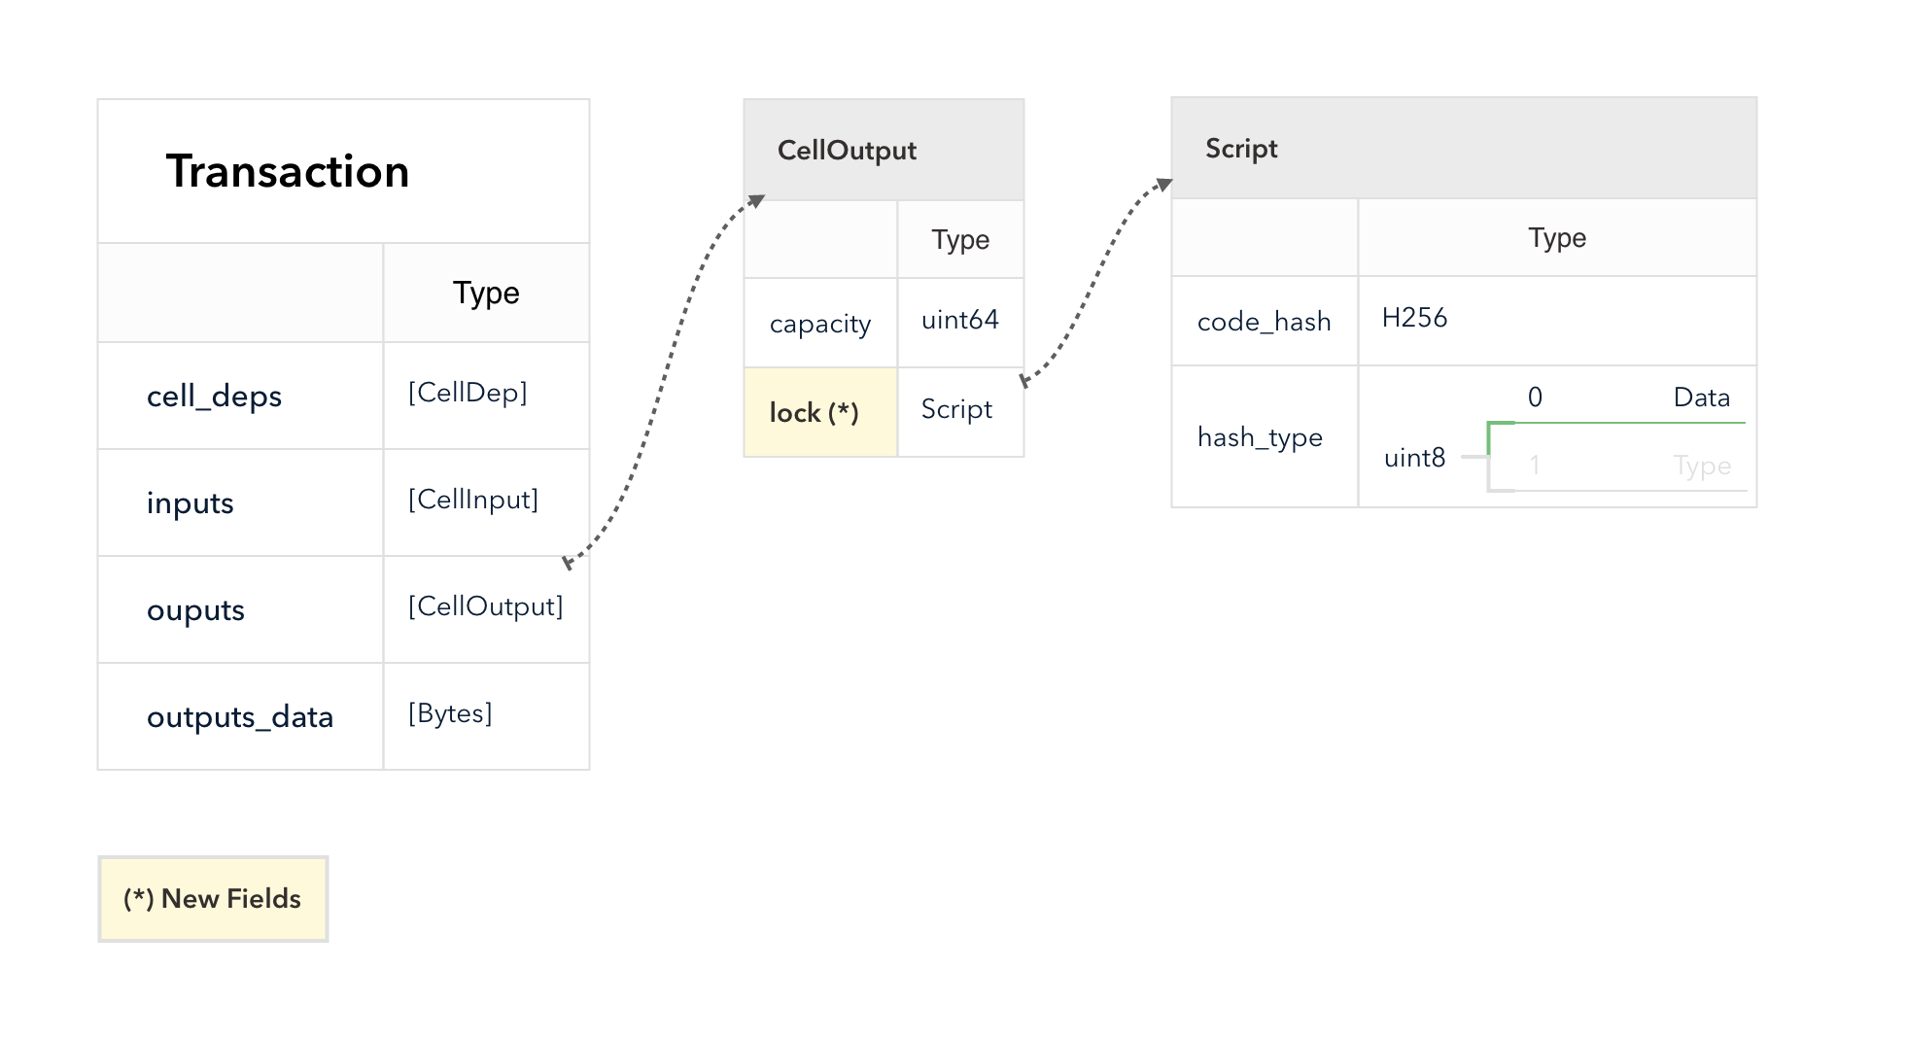Select the highlighted lock (*) field
The image size is (1907, 1038).
click(x=815, y=413)
